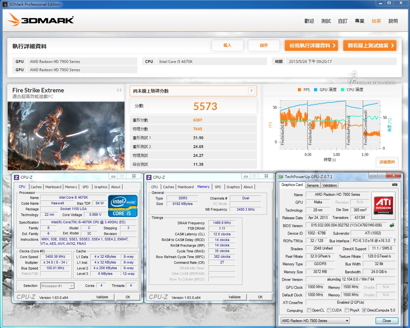The height and width of the screenshot is (328, 410).
Task: Click the Driver Version atiumdag field
Action: click(350, 280)
